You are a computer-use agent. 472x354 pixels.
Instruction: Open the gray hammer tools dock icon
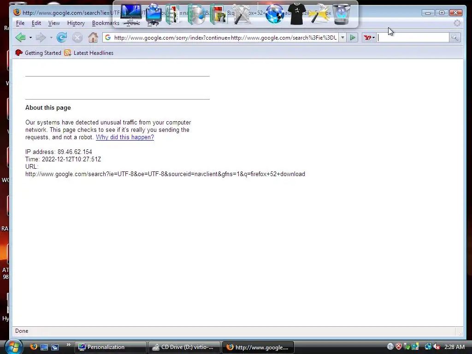(242, 14)
